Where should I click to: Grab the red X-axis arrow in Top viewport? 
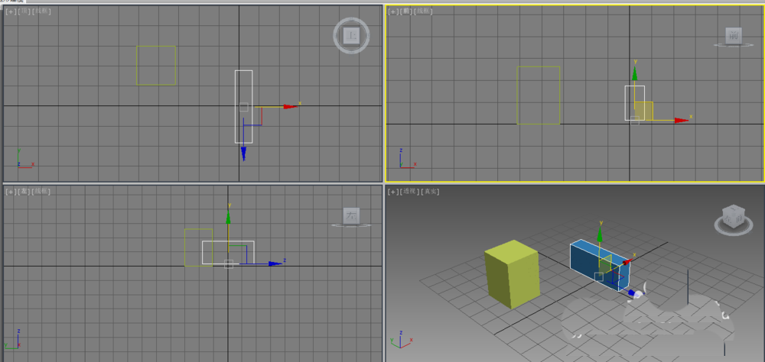pos(290,106)
